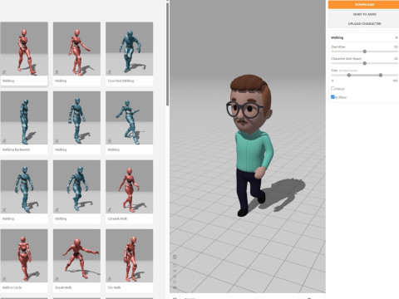Select the Crouched Walking animation thumbnail

[x=129, y=49]
